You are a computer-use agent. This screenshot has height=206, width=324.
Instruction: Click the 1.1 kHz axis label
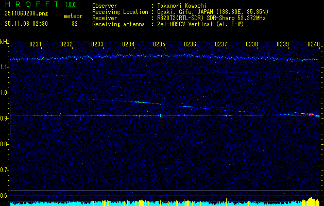point(5,67)
